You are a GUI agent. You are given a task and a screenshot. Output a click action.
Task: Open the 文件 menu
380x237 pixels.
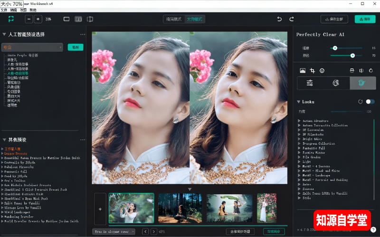(x=4, y=9)
